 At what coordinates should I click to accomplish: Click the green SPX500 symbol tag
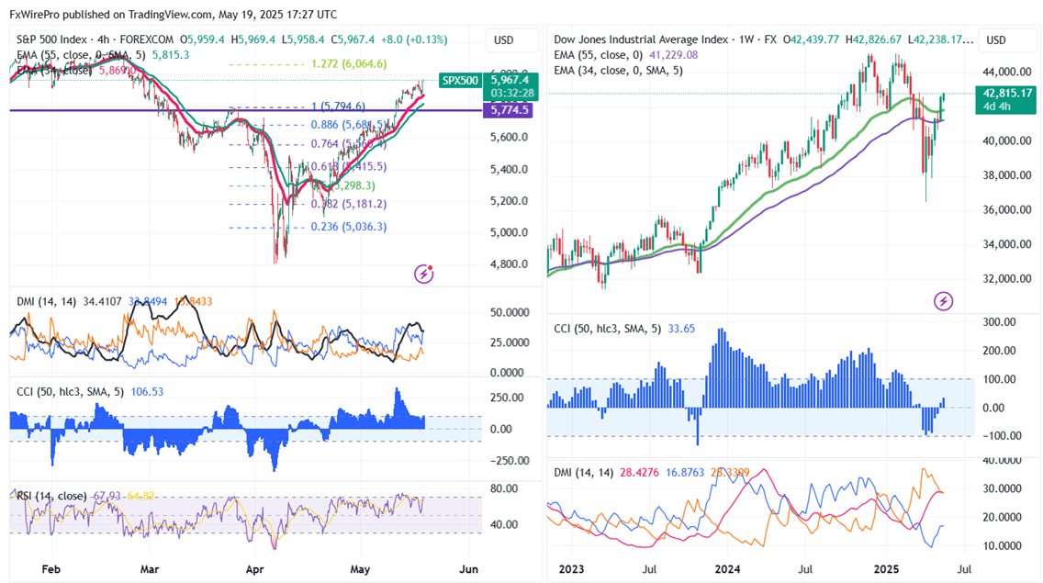[460, 81]
